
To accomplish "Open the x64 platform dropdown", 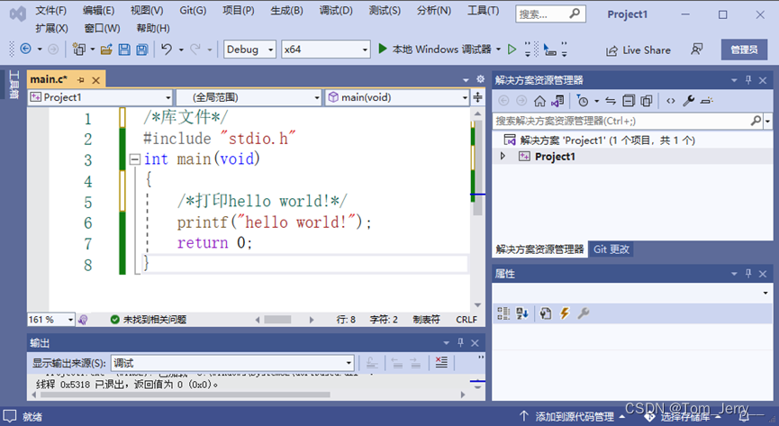I will point(325,50).
